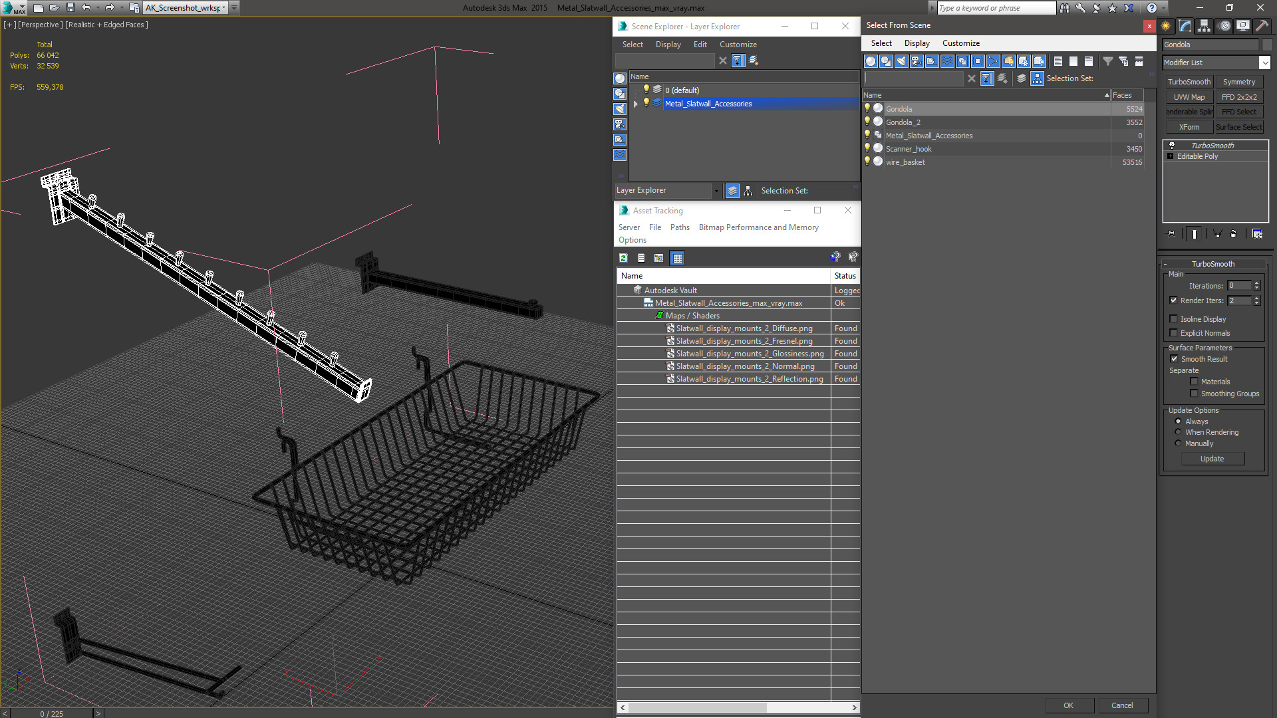
Task: Select When Rendering update option
Action: (1178, 432)
